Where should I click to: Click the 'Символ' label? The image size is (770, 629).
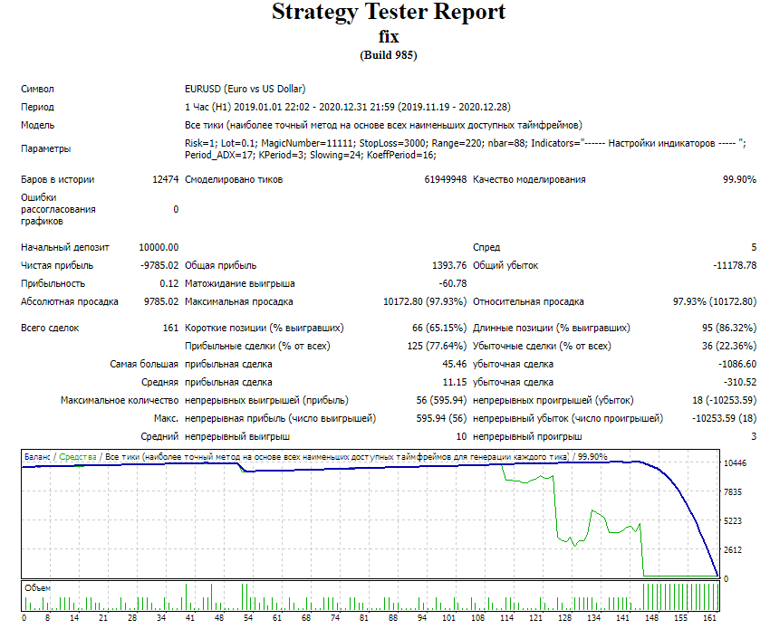37,89
